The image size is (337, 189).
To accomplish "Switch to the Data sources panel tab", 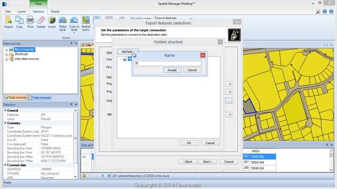I will pyautogui.click(x=15, y=98).
